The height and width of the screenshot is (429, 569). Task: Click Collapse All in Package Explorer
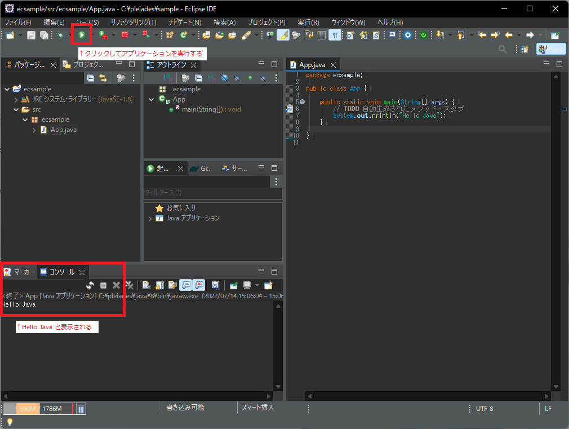click(x=90, y=78)
